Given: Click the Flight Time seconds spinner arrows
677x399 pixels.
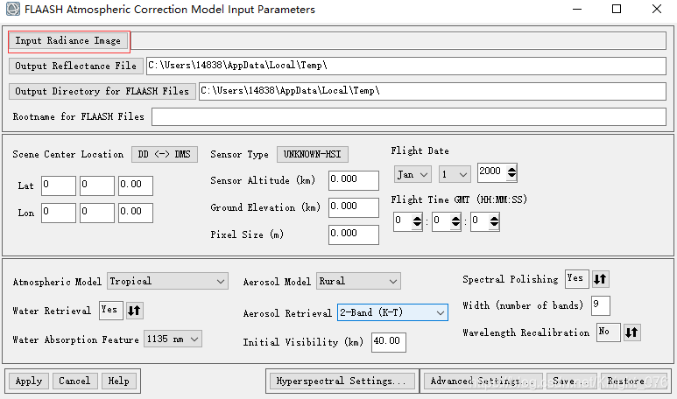Looking at the screenshot, I should pos(494,221).
